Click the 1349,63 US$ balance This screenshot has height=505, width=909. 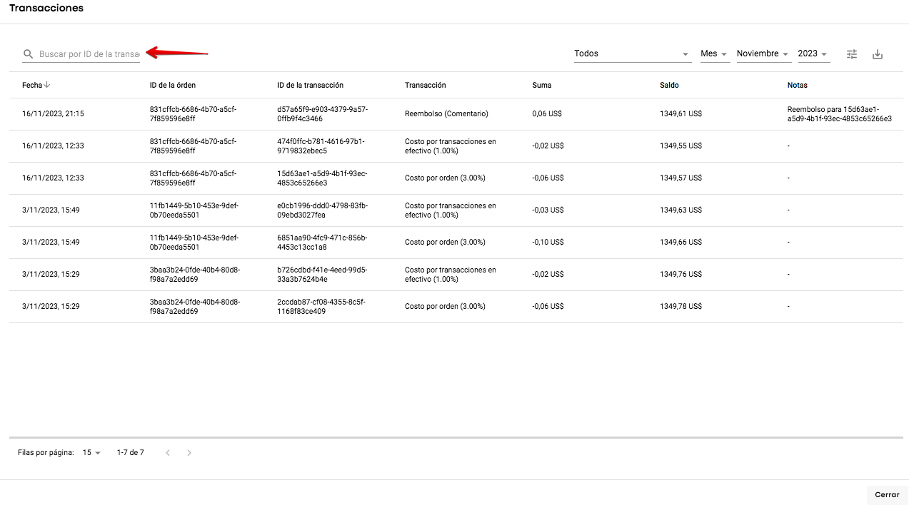[x=681, y=210]
